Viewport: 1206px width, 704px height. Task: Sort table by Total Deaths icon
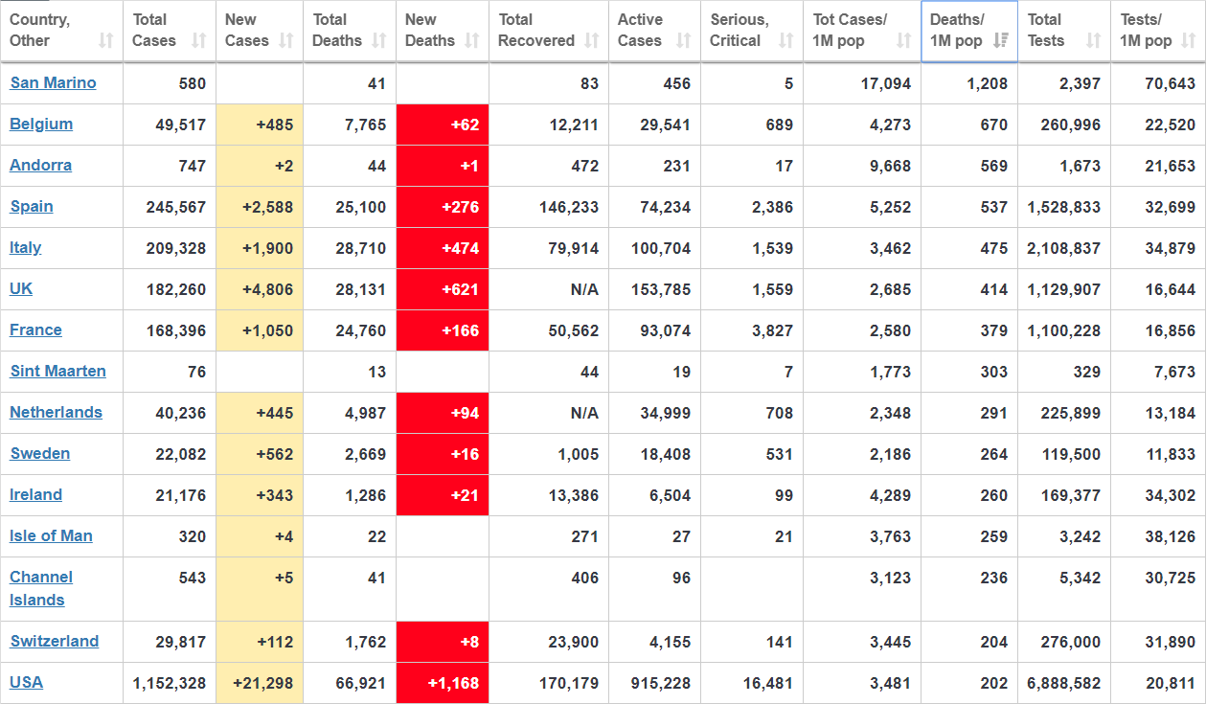point(379,40)
